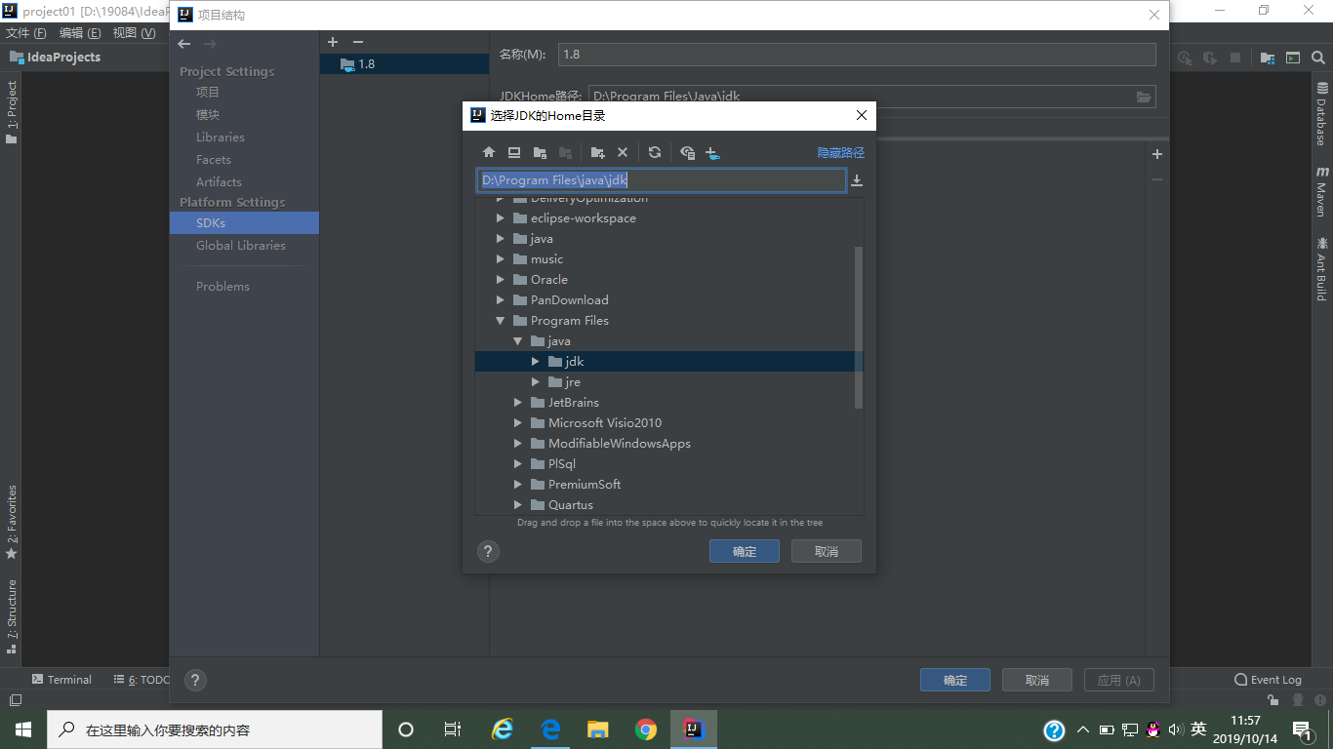Refresh the file tree with the refresh icon
Viewport: 1333px width, 749px height.
pyautogui.click(x=654, y=152)
